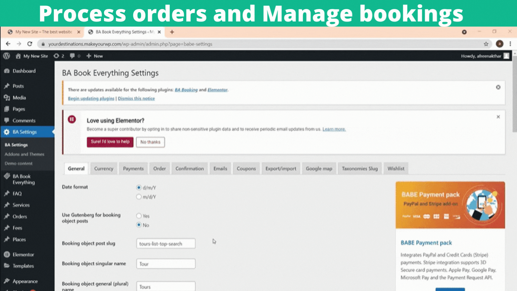Image resolution: width=517 pixels, height=291 pixels.
Task: Open the Chrome profile avatar
Action: (x=499, y=44)
